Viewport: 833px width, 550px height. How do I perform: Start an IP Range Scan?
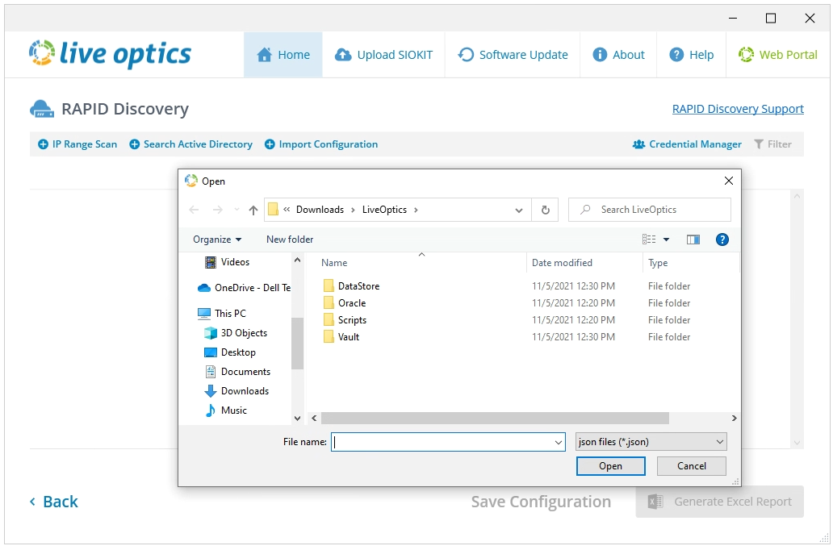(x=77, y=144)
